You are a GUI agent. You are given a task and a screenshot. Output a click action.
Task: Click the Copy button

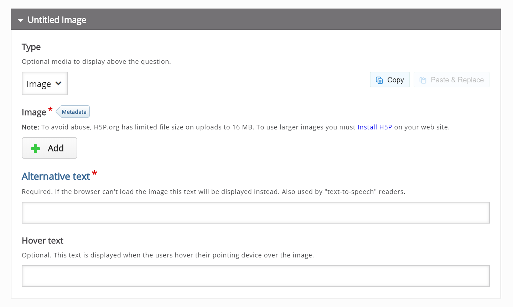390,80
